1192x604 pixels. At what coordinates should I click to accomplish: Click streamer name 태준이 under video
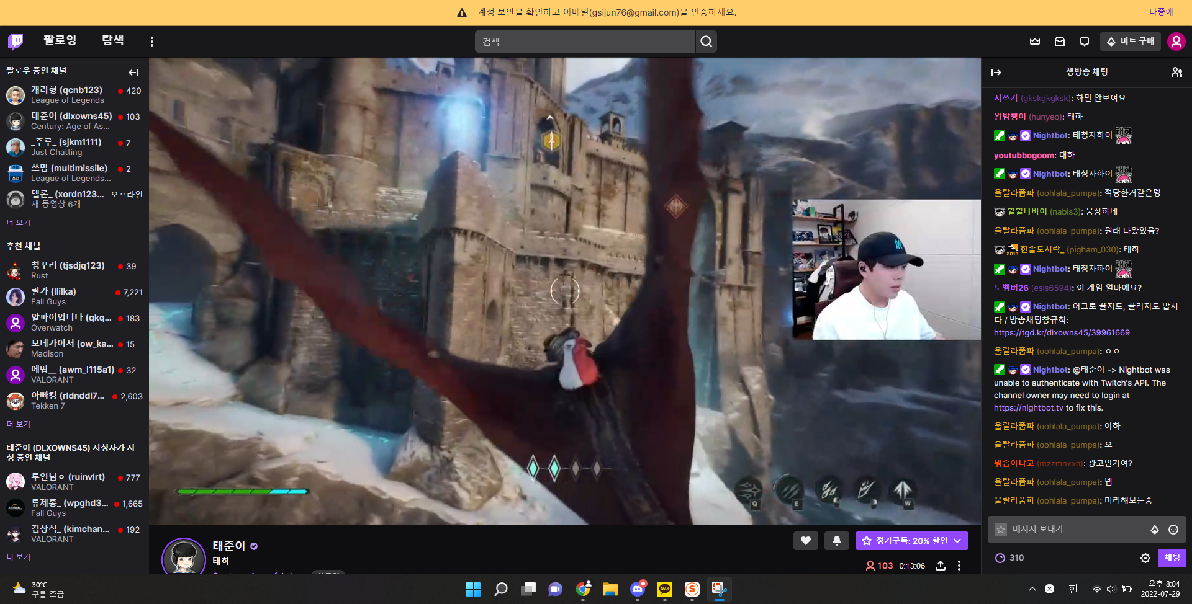[229, 546]
